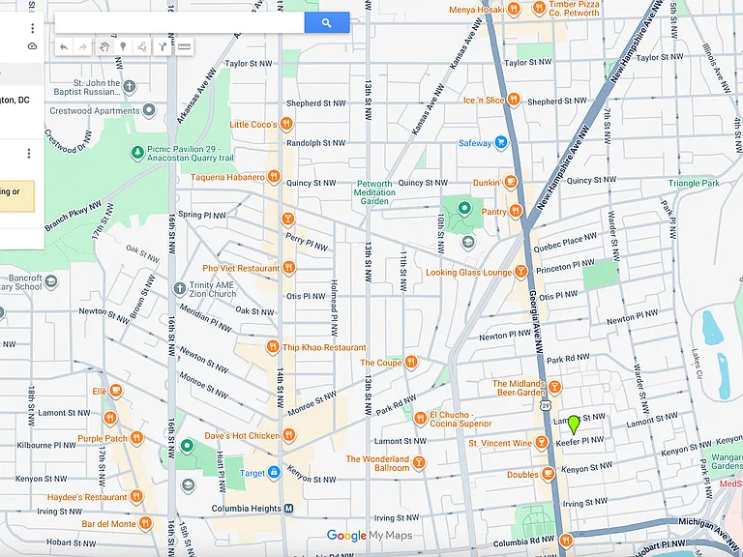
Task: Click the Wangari Gardens label
Action: 728,461
